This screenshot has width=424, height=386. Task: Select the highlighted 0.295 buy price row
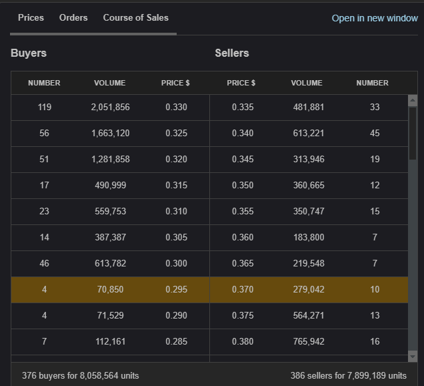(x=176, y=290)
